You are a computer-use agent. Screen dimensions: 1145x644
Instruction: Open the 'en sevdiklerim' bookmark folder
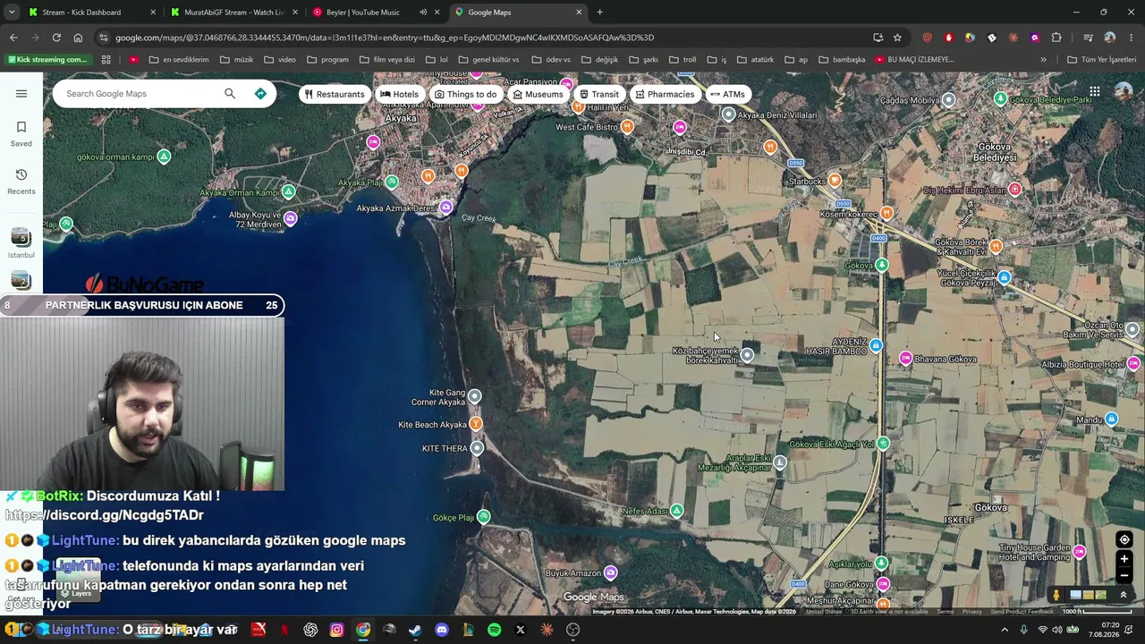pos(179,60)
